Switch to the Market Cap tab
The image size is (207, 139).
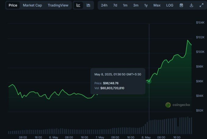[33, 5]
